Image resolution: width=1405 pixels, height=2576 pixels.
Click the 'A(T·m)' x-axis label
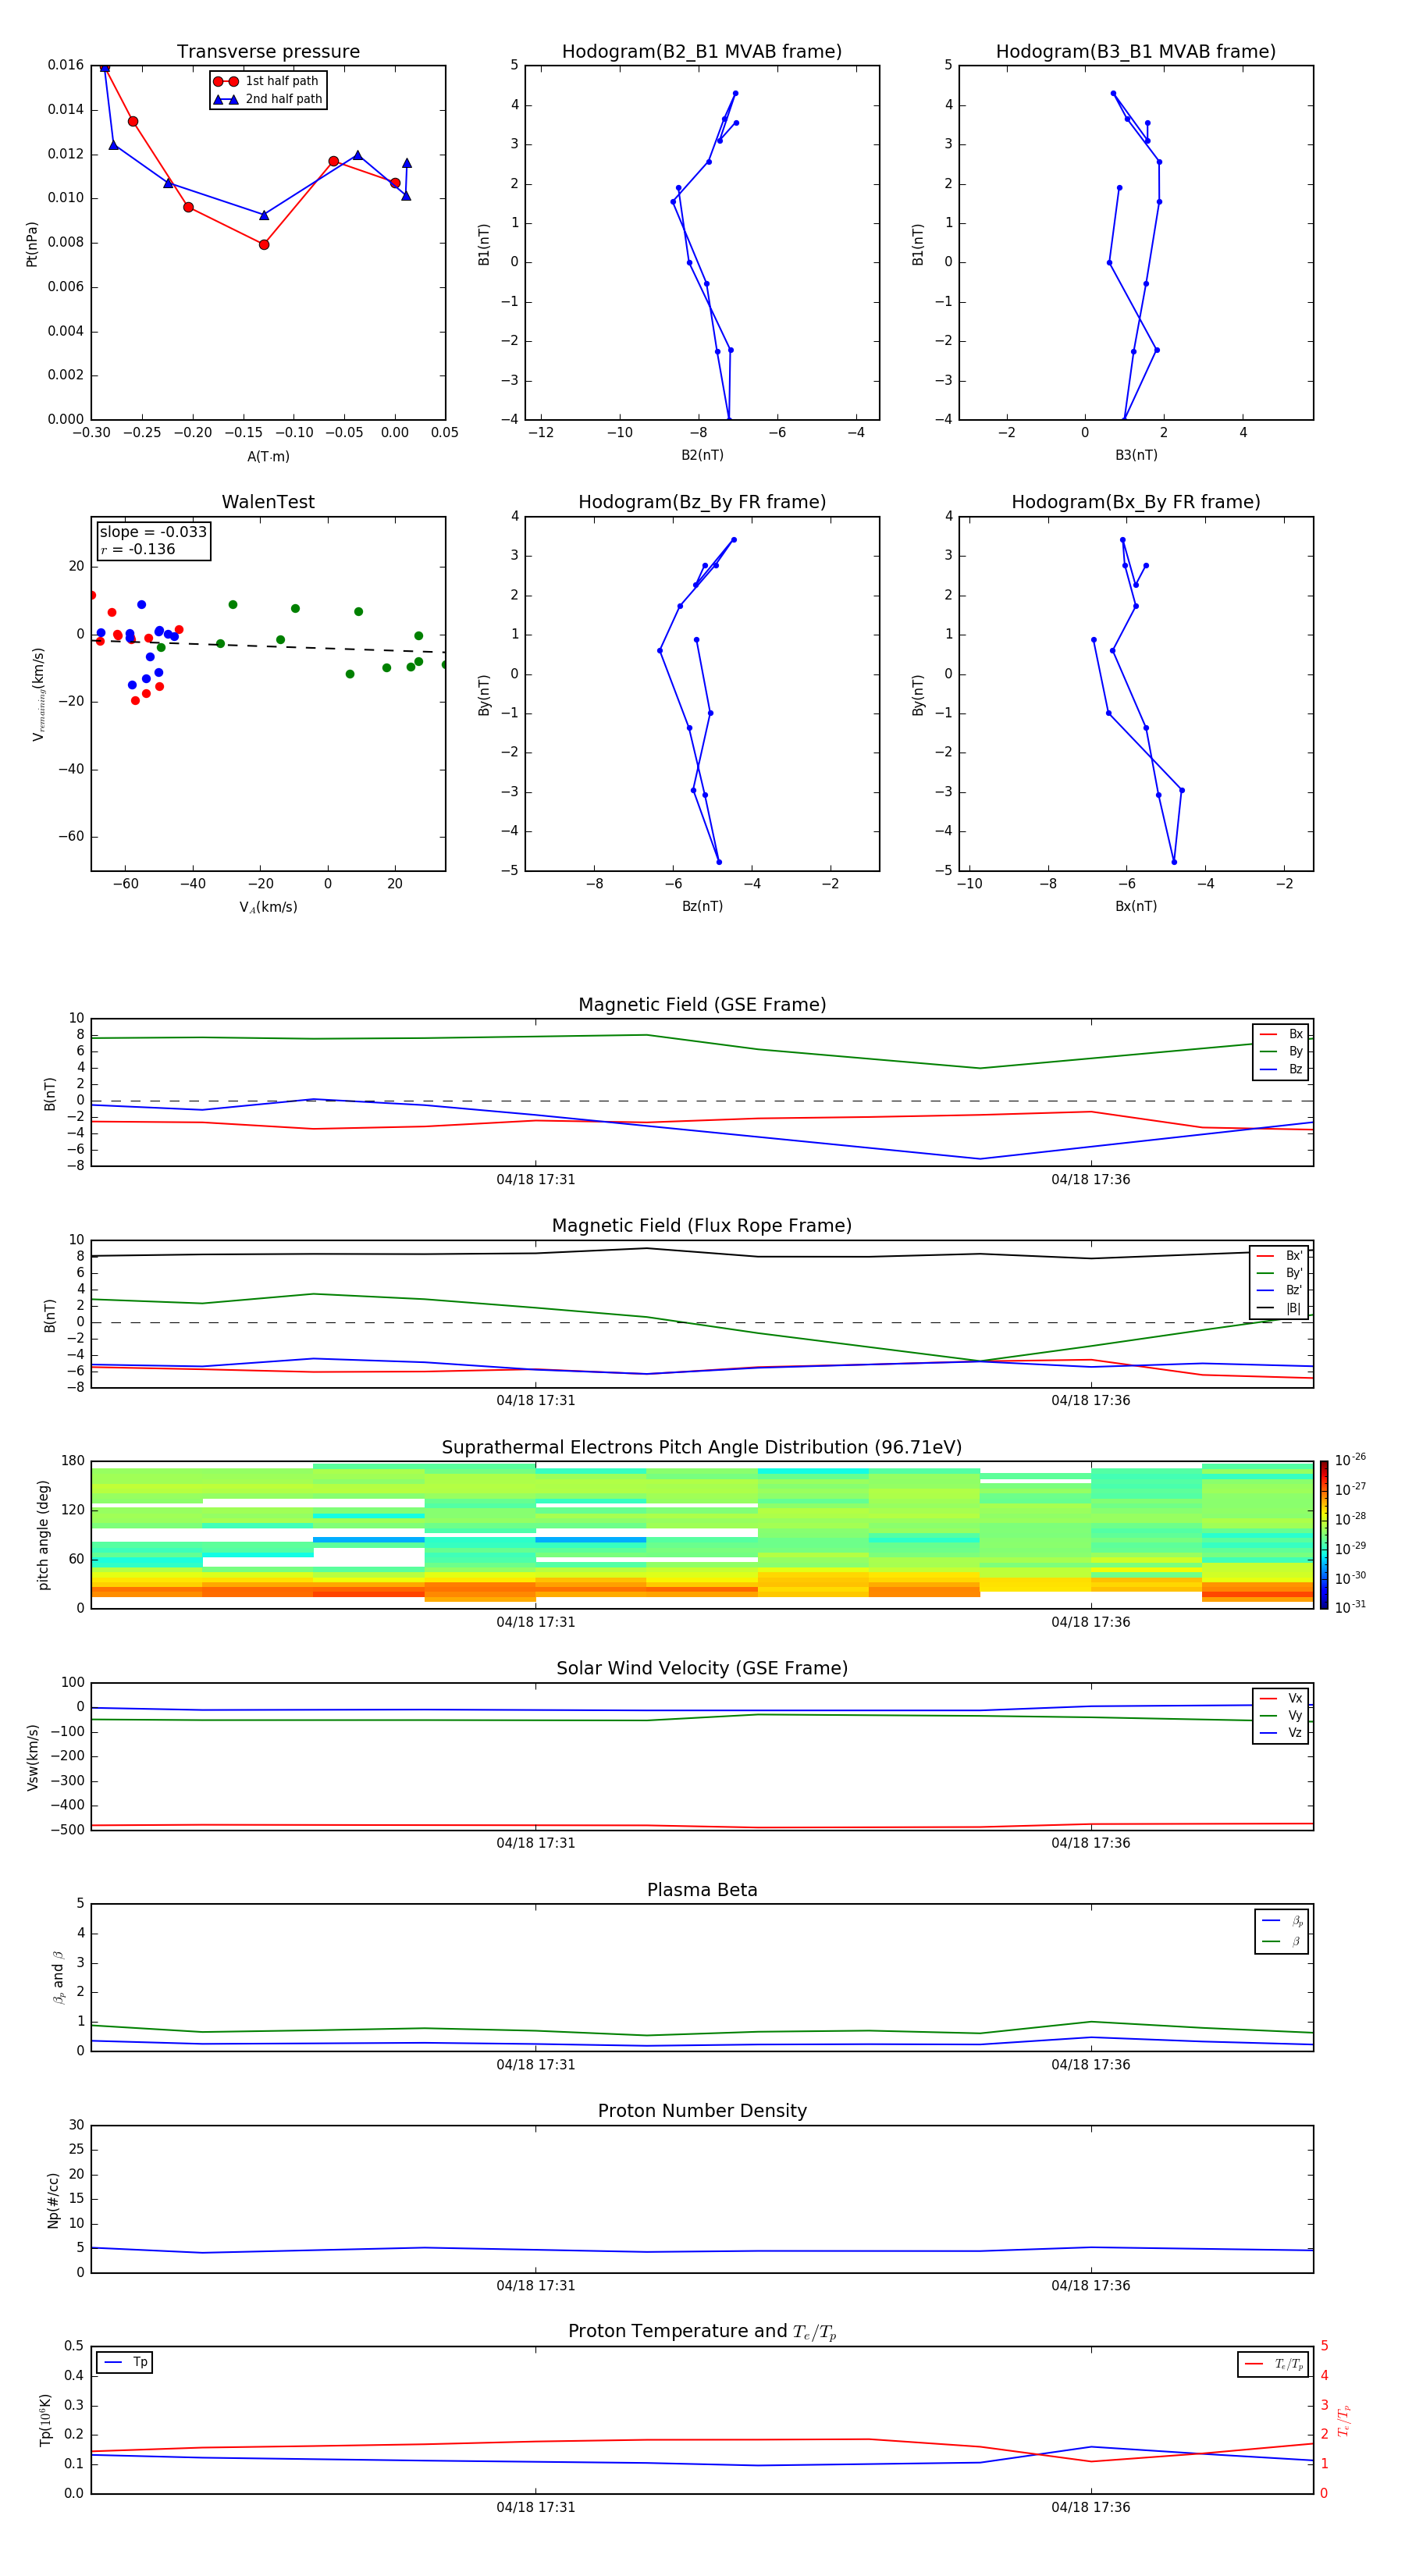click(x=268, y=457)
